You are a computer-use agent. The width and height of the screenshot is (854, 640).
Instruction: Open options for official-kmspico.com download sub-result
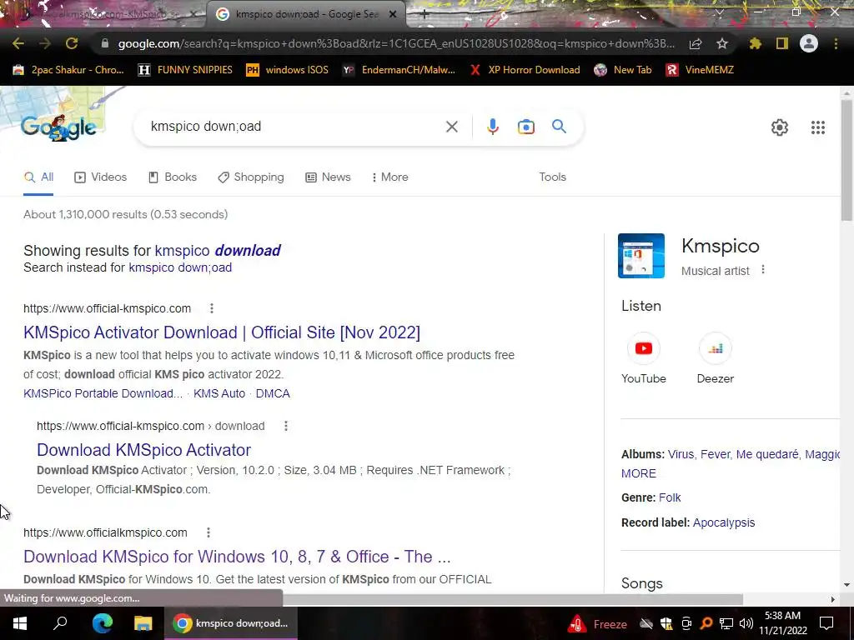point(286,426)
